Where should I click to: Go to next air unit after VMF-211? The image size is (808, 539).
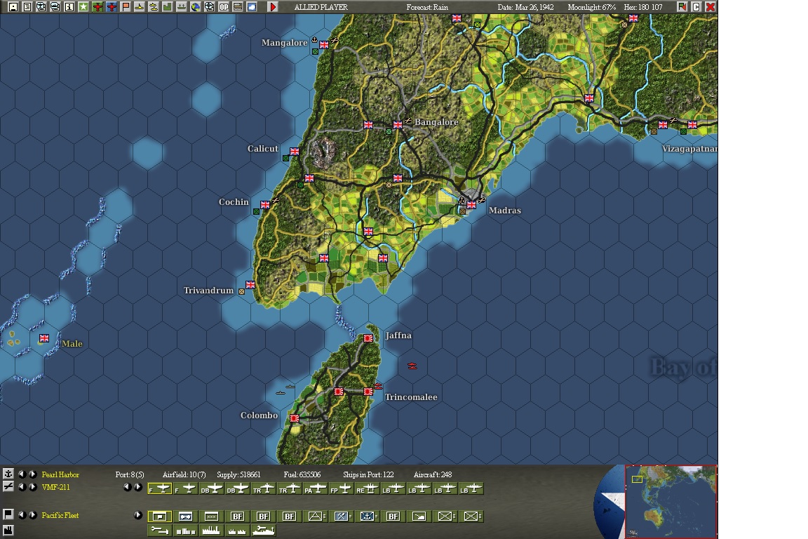click(33, 487)
